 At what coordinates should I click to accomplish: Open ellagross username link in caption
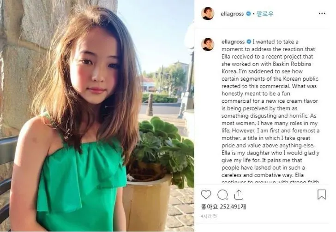[233, 42]
